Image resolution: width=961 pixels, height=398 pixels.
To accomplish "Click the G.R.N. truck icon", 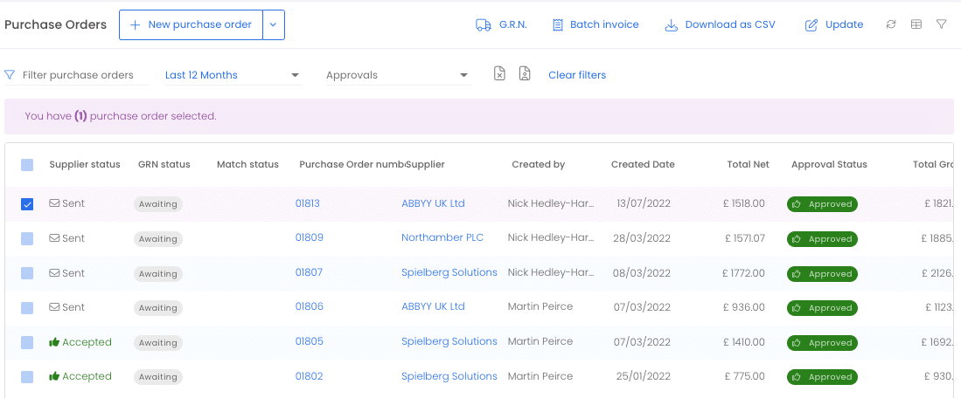I will (484, 25).
